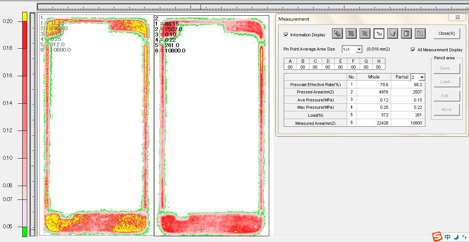Image resolution: width=469 pixels, height=242 pixels.
Task: Click the No. column header
Action: click(352, 77)
